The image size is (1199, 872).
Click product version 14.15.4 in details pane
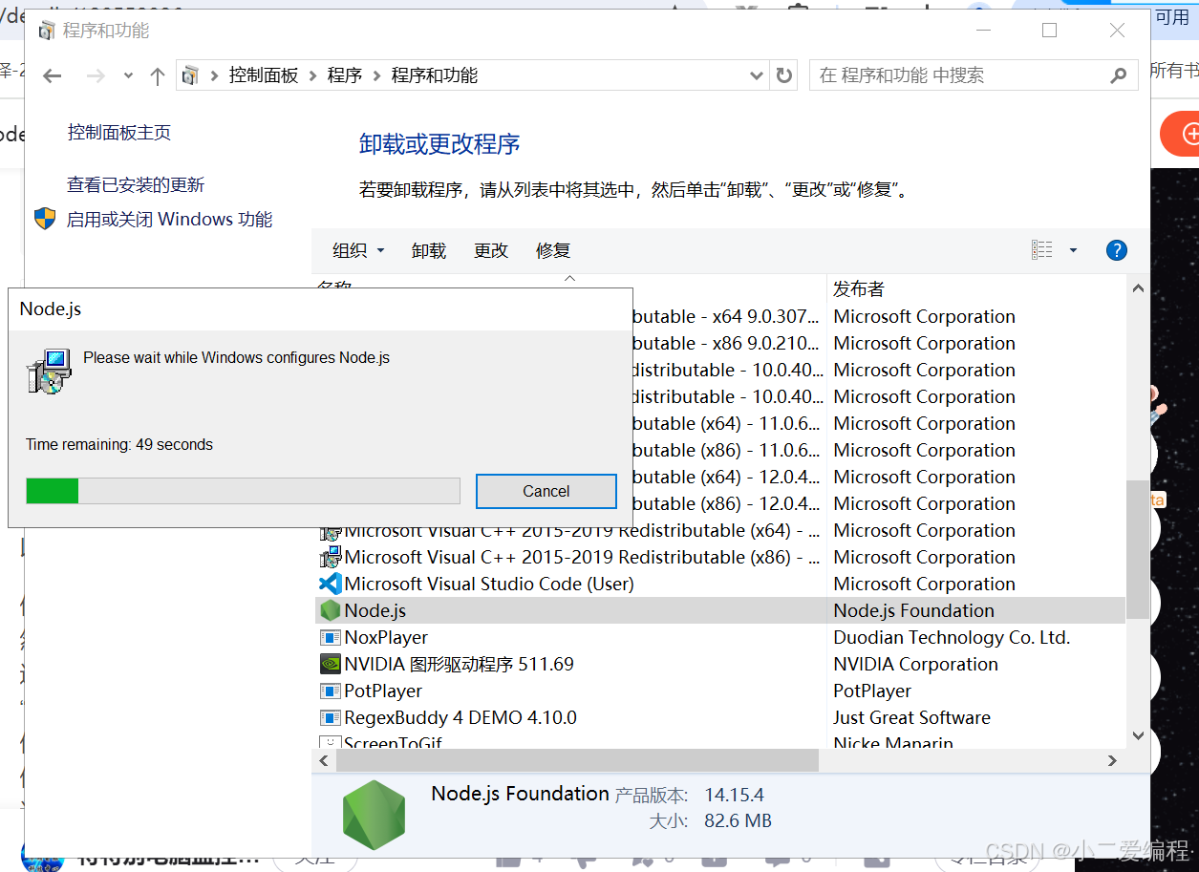(x=735, y=795)
